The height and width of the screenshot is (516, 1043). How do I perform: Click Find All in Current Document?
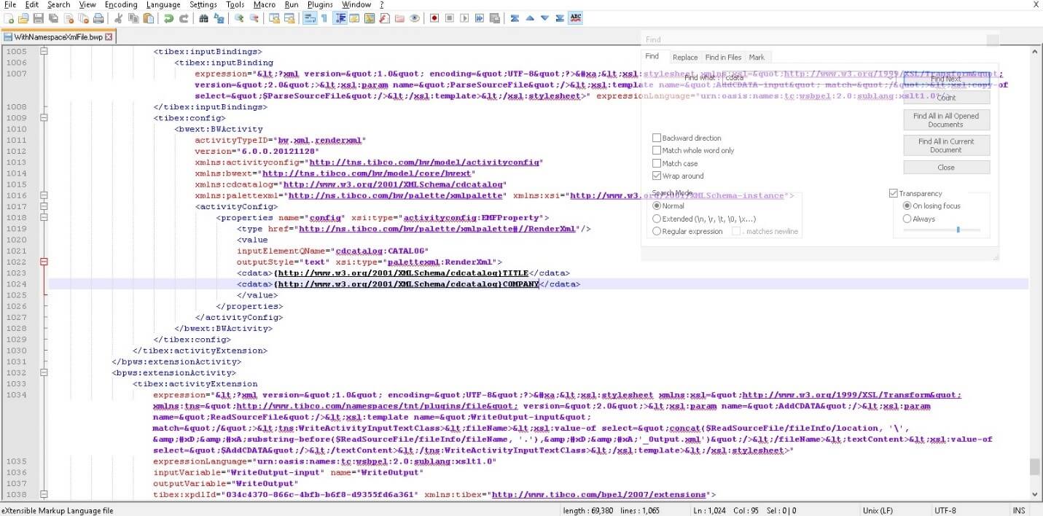(946, 145)
